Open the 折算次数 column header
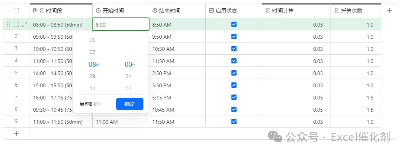The height and width of the screenshot is (153, 403). (x=356, y=11)
